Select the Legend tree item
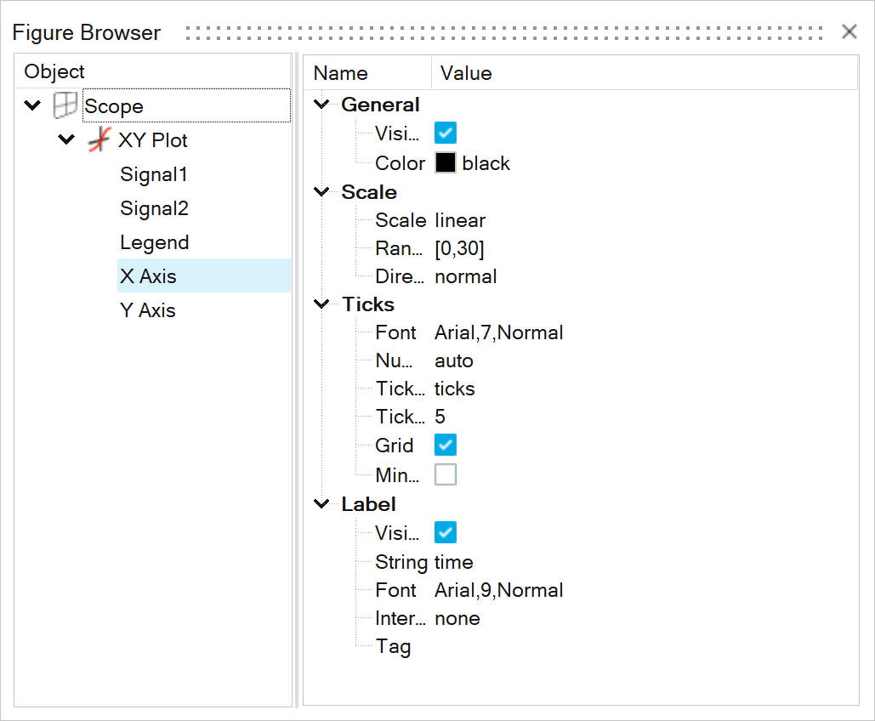The width and height of the screenshot is (875, 721). click(x=154, y=243)
